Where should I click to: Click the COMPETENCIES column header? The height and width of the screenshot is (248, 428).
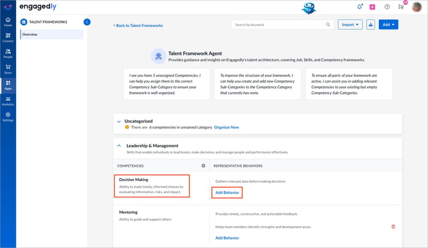pos(130,166)
